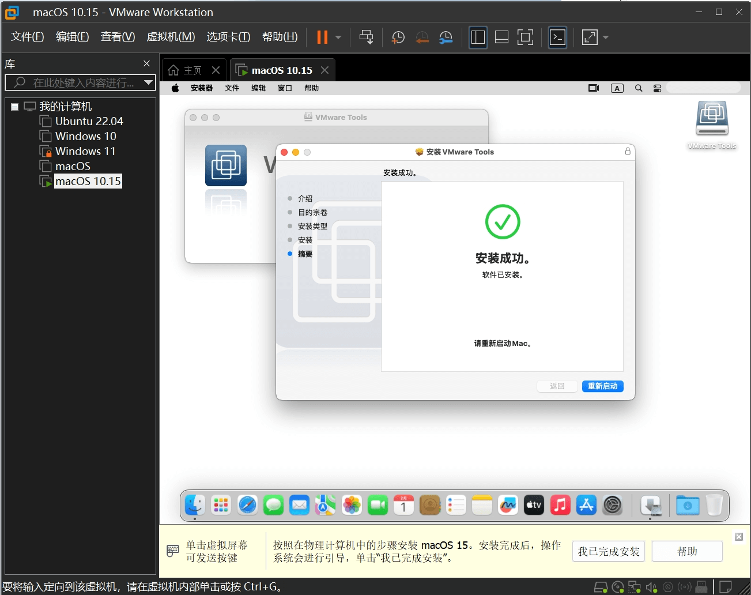Open Apple TV in the Dock

534,505
